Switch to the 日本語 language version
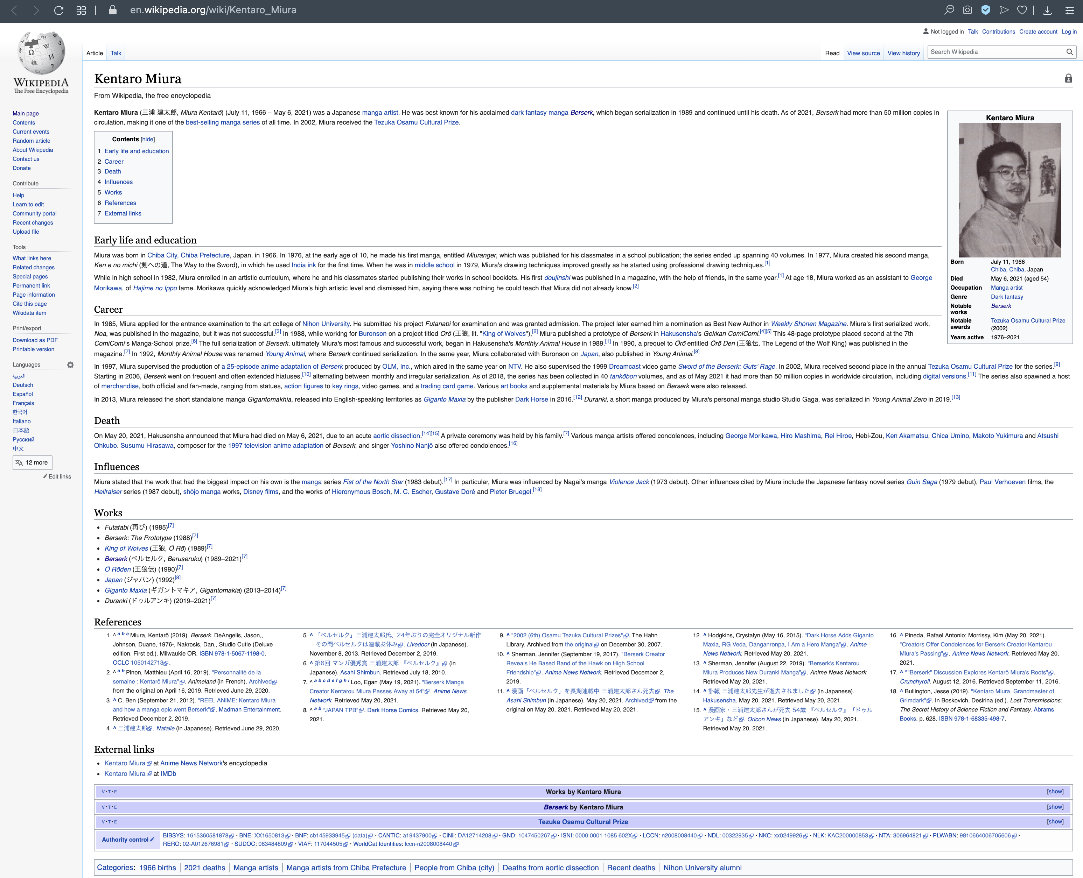 (x=21, y=430)
